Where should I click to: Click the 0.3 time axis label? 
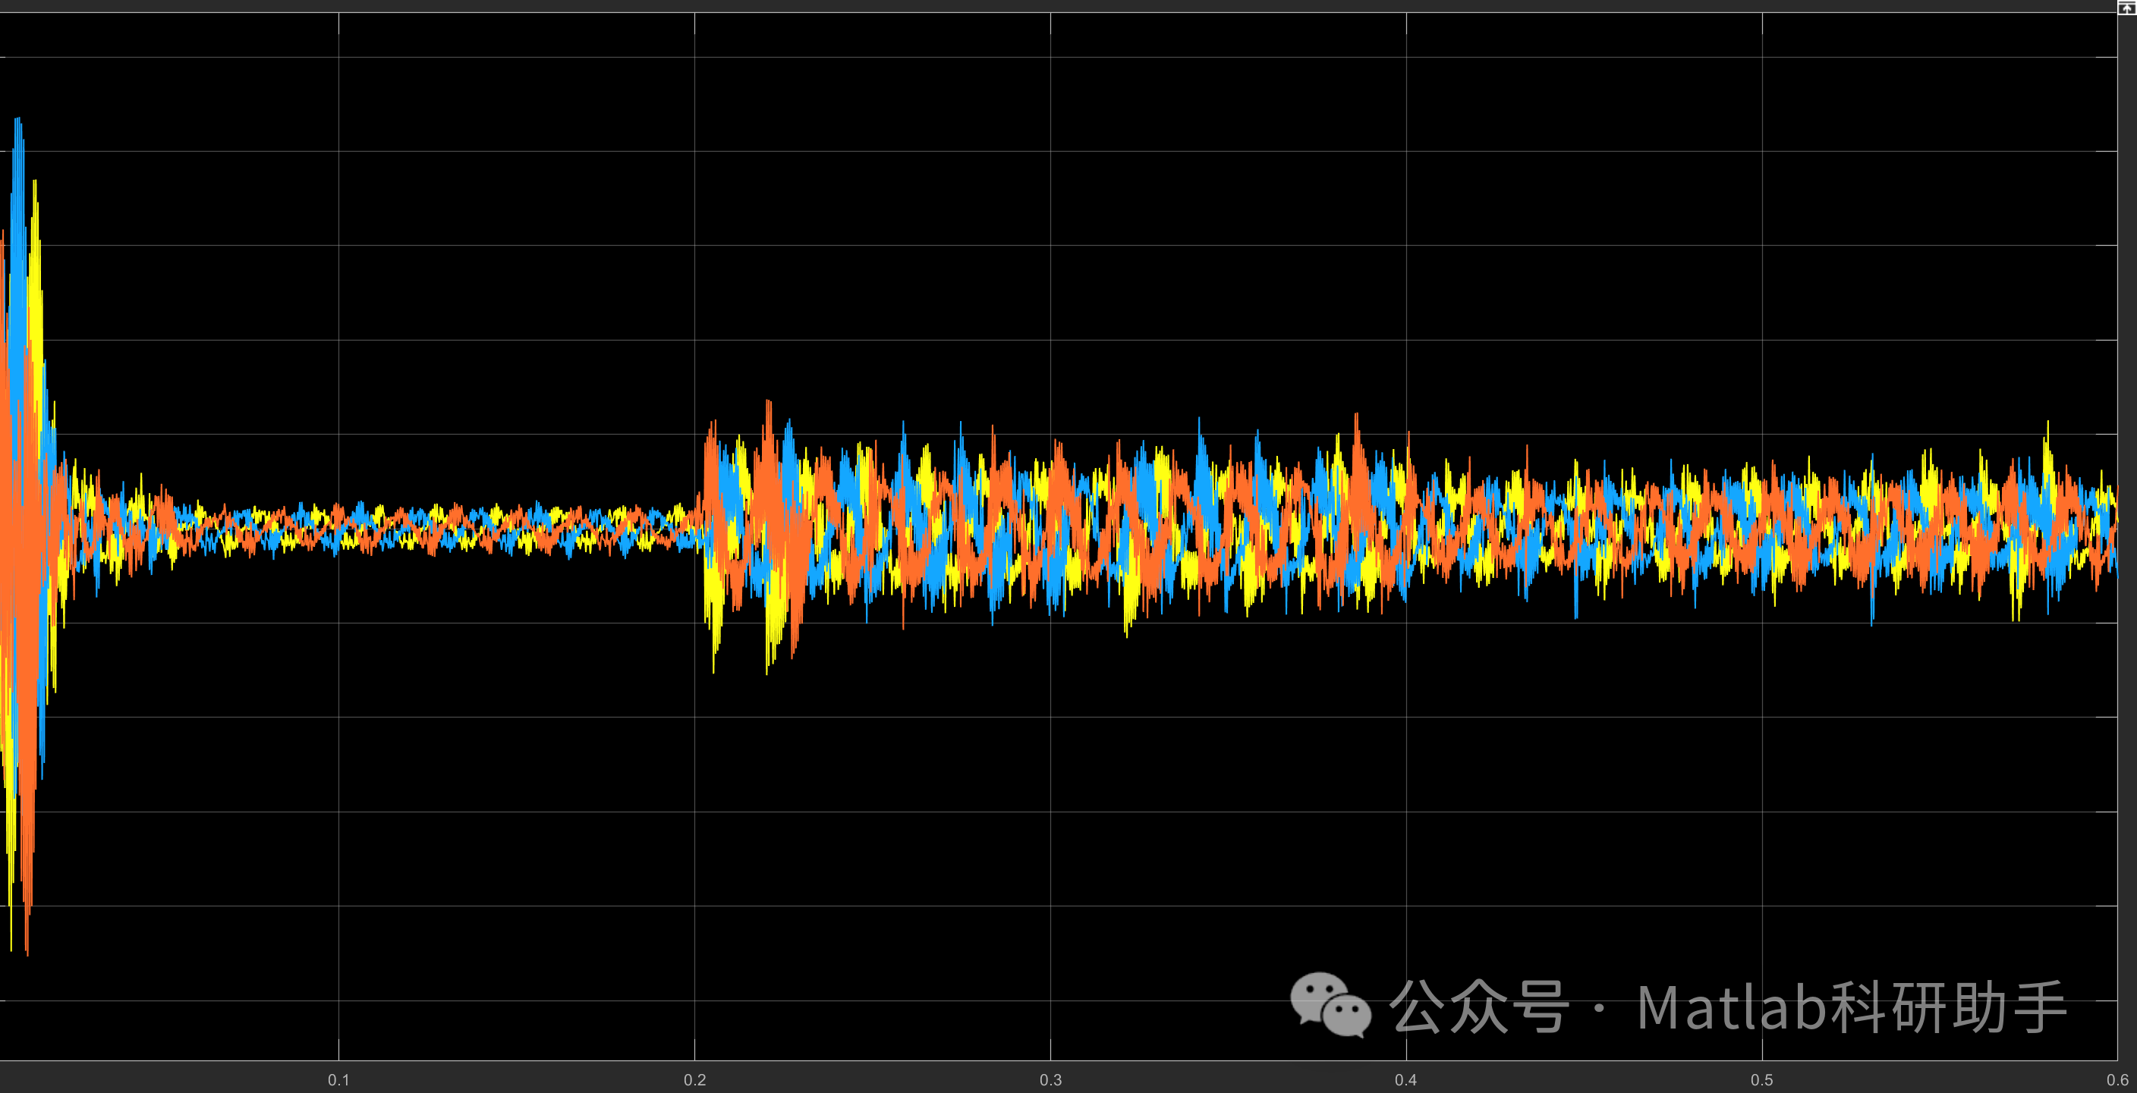(x=1050, y=1080)
